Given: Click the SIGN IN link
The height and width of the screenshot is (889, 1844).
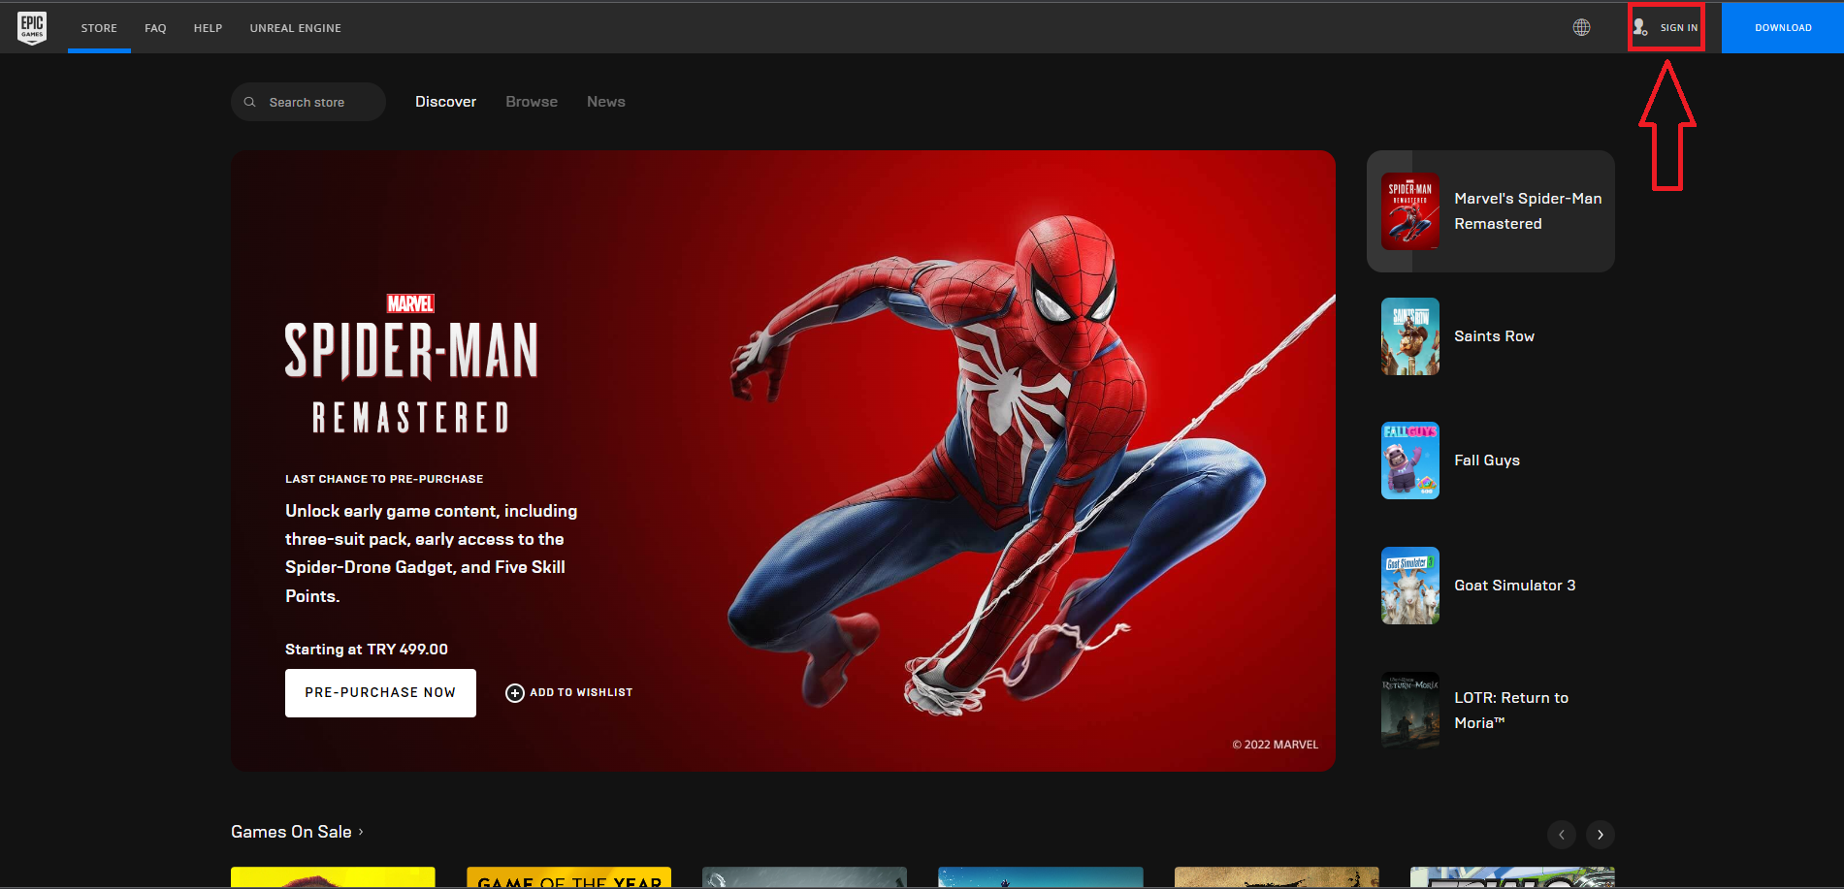Looking at the screenshot, I should click(x=1679, y=27).
